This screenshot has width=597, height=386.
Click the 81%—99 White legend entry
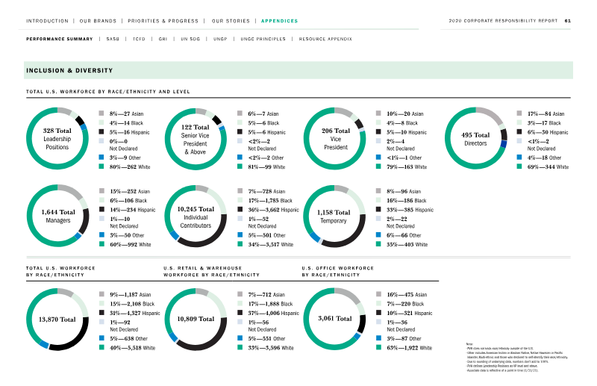pos(266,166)
